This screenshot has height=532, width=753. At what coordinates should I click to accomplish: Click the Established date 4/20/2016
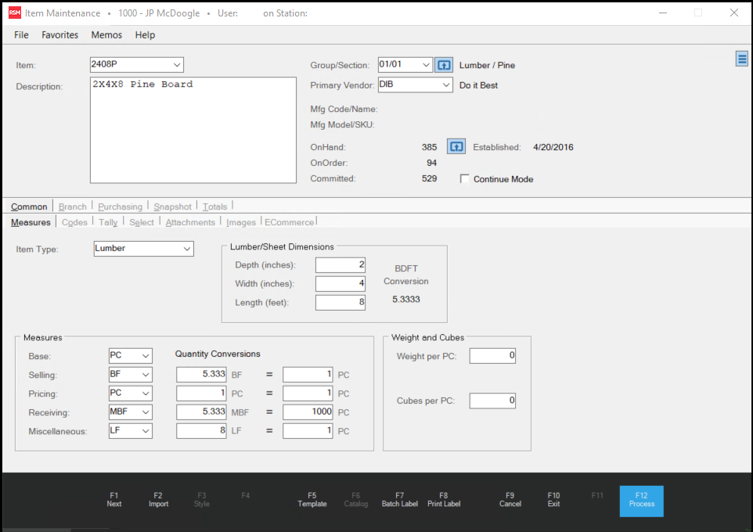tap(553, 147)
